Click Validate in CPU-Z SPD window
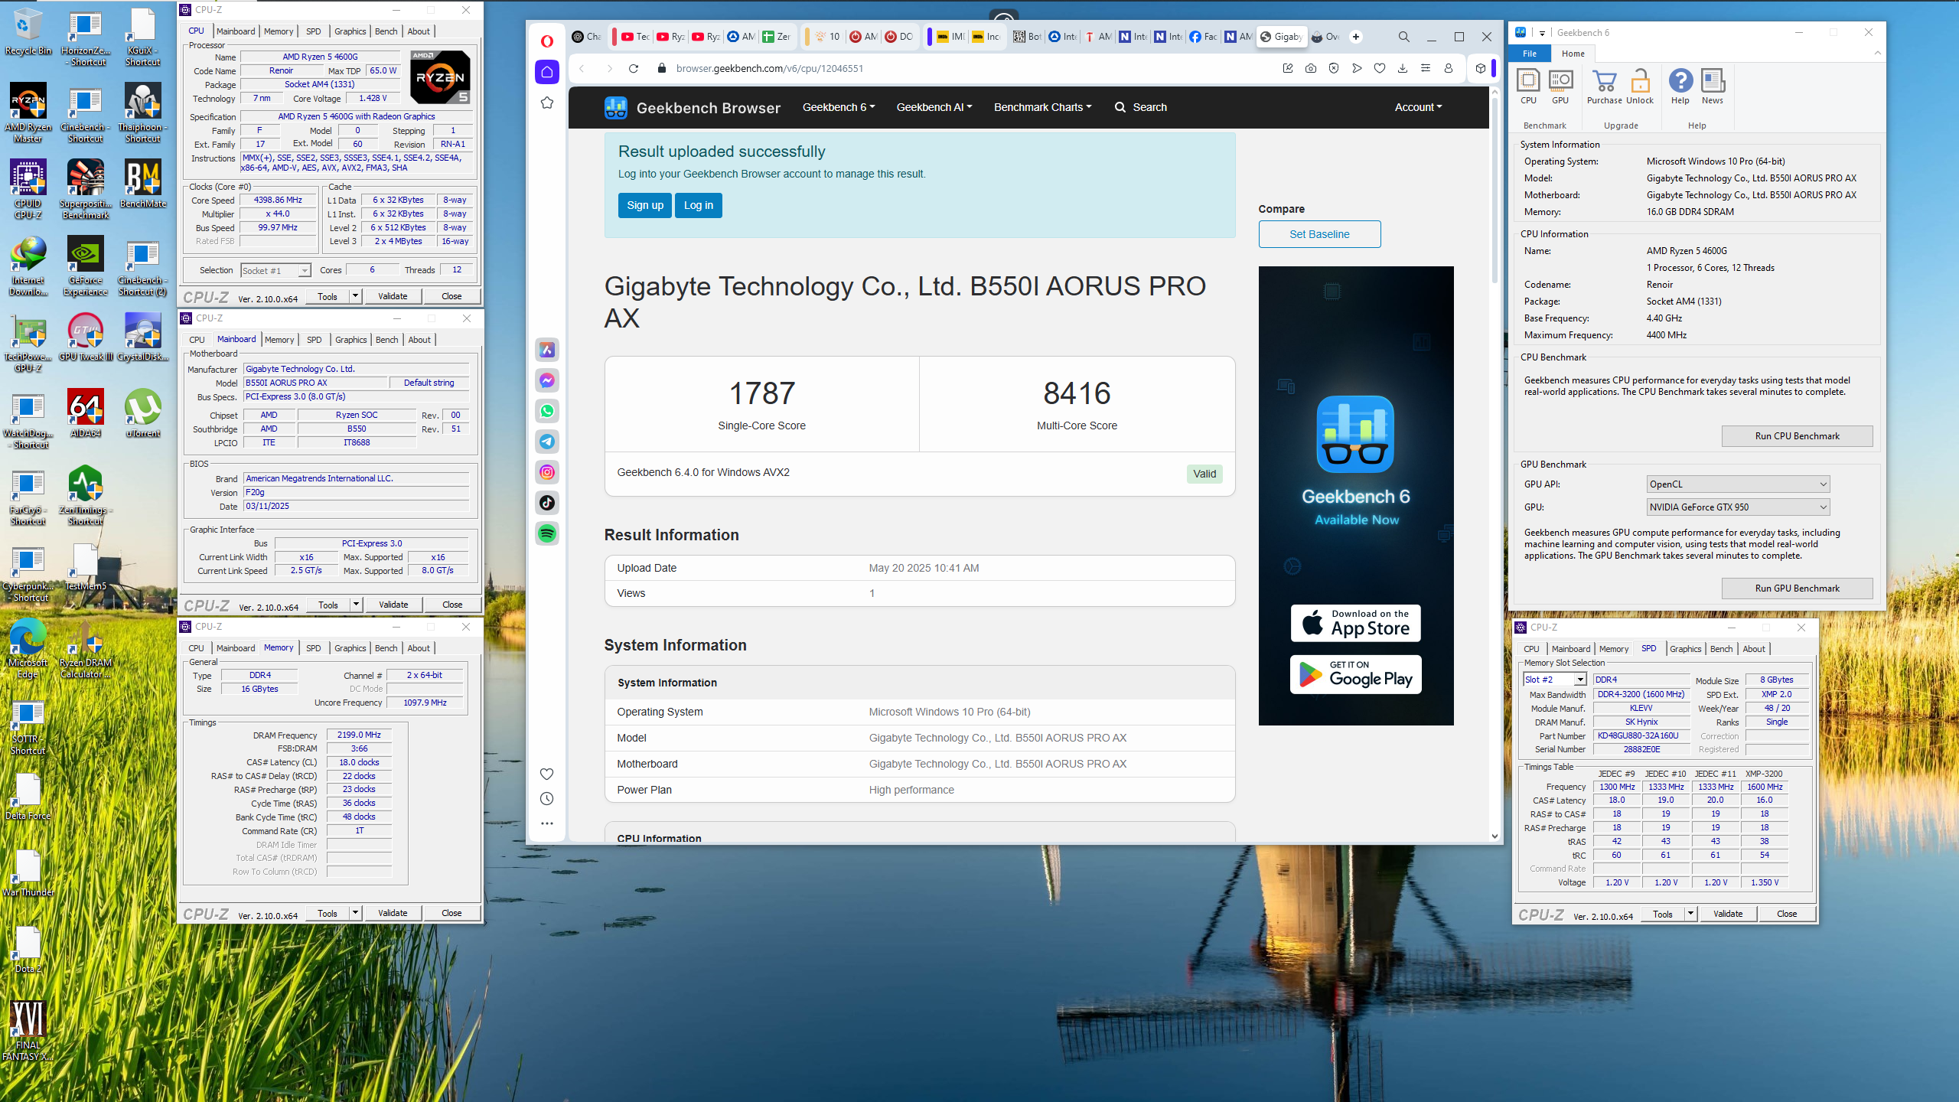Screen dimensions: 1959x1102 (x=1727, y=914)
